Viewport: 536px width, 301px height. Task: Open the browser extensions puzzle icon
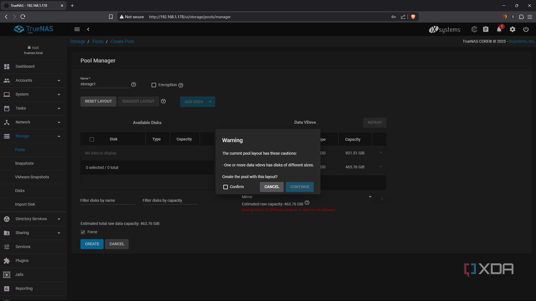tap(521, 17)
